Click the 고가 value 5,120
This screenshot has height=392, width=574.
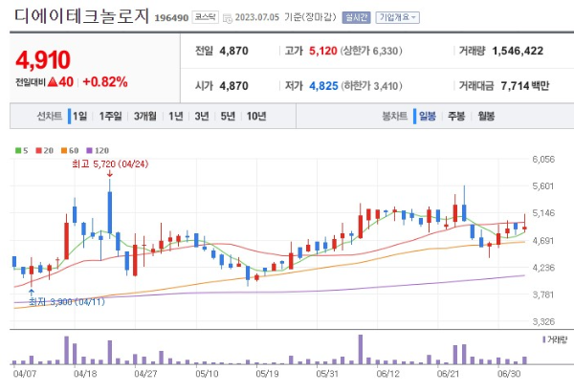point(323,51)
